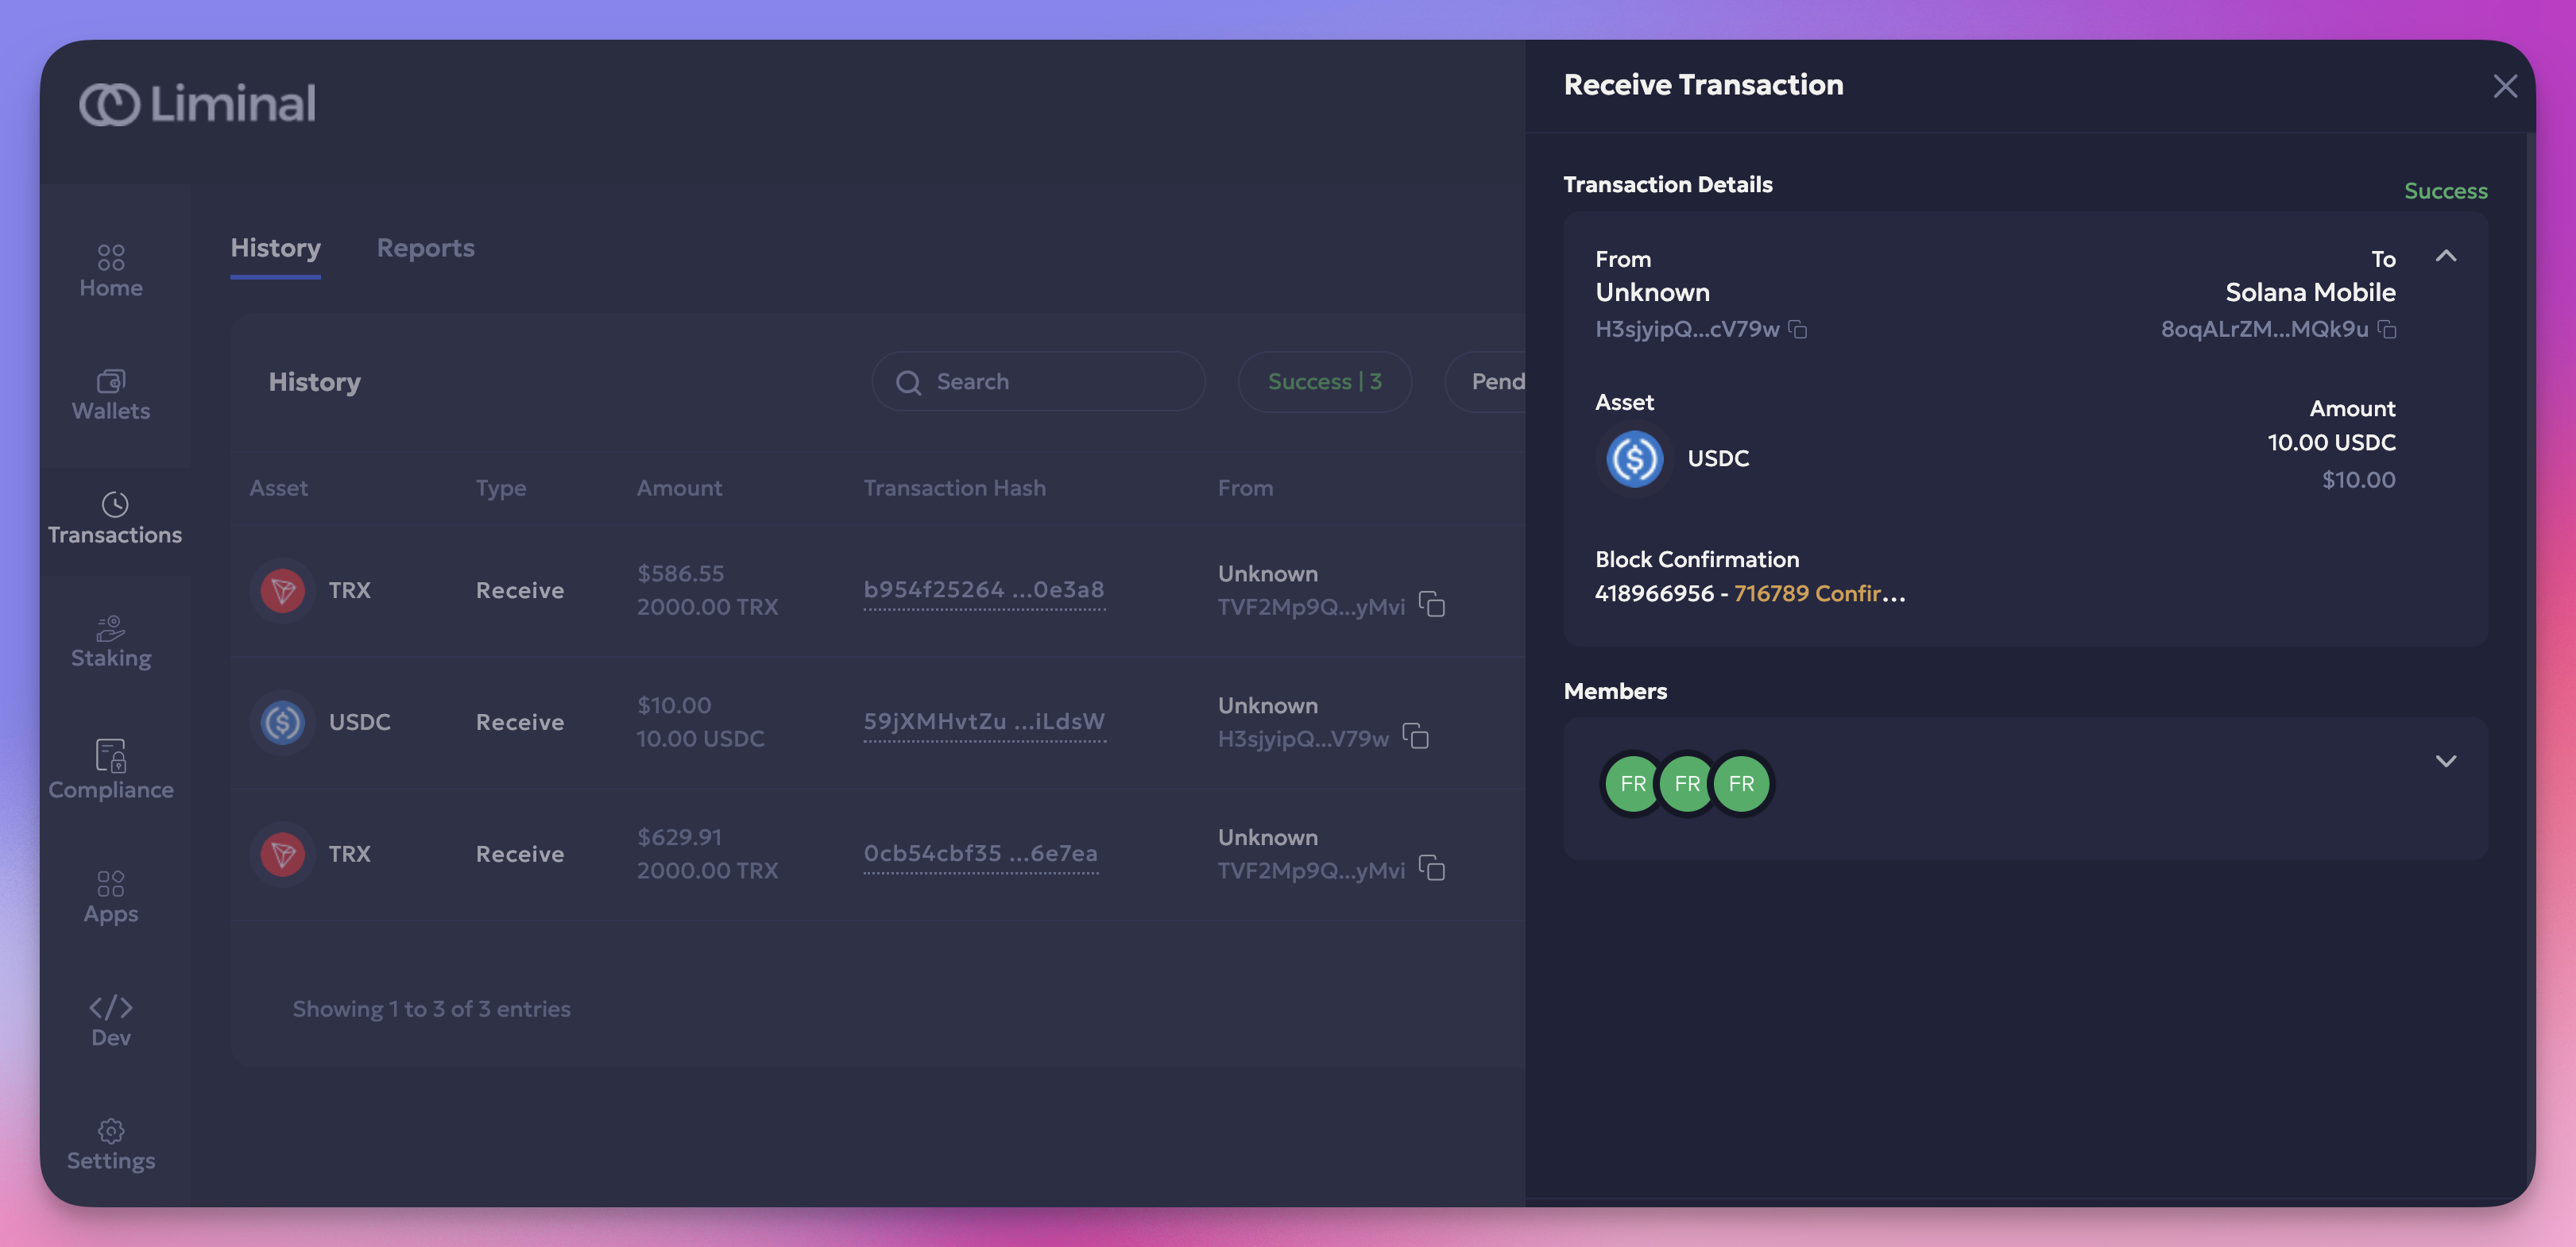The height and width of the screenshot is (1247, 2576).
Task: Open the Wallets sidebar icon
Action: (x=111, y=394)
